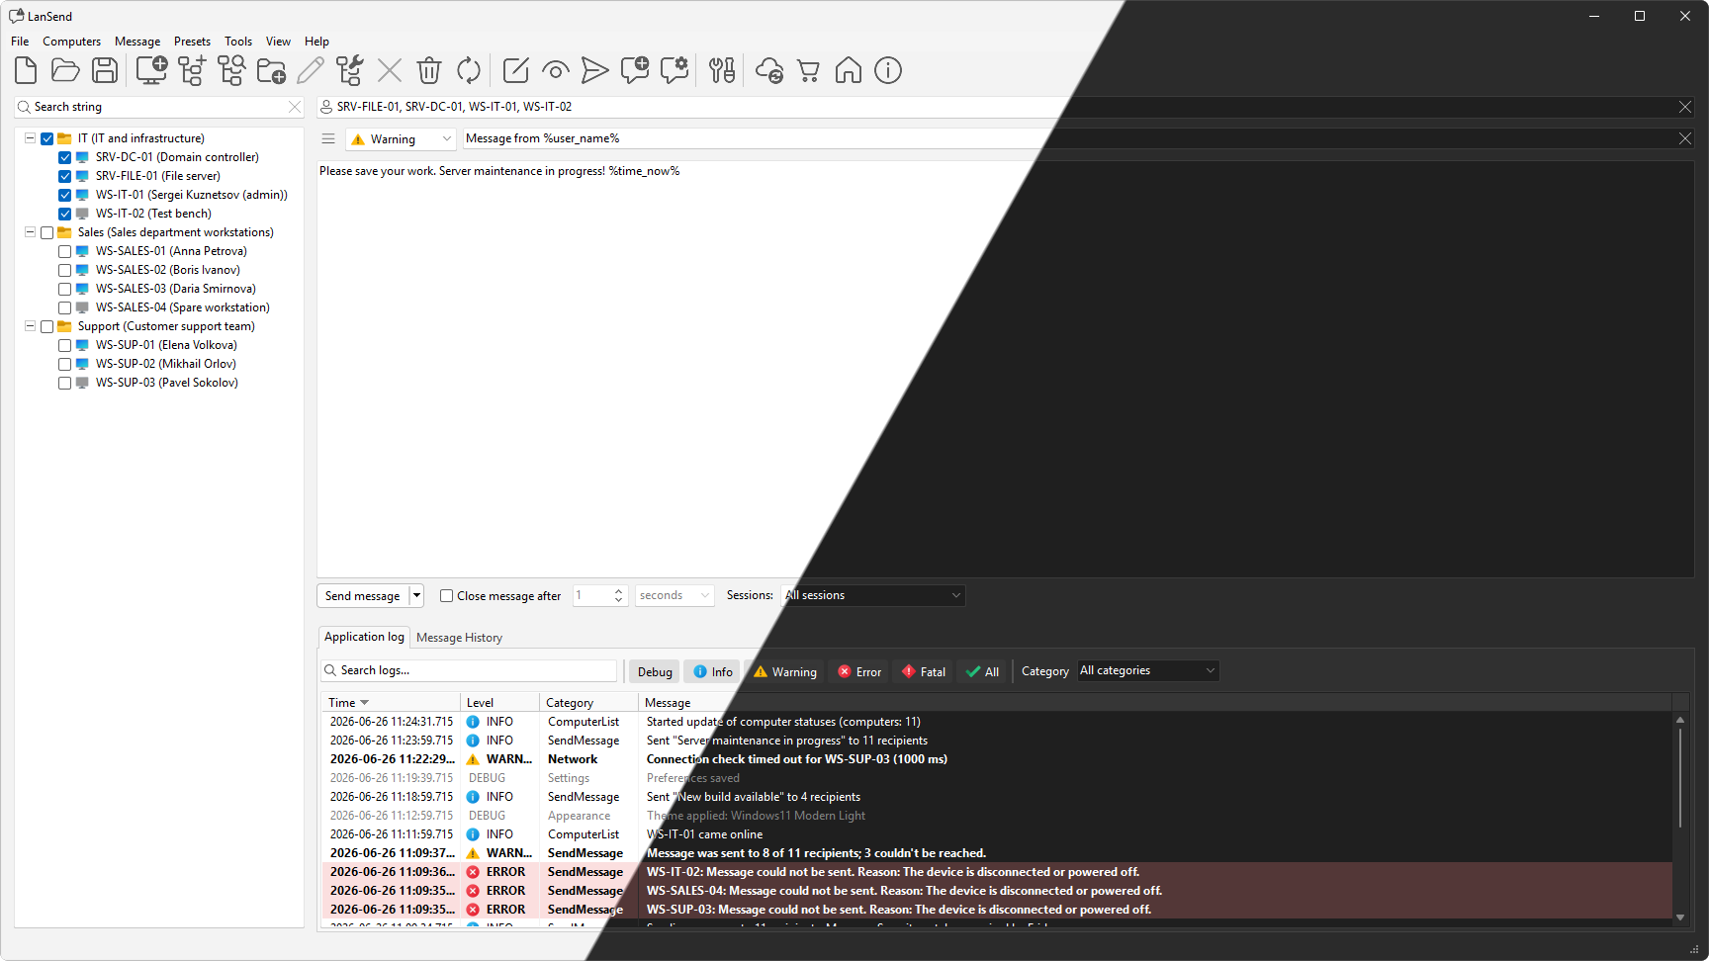Screen dimensions: 1709x961
Task: Open the All categories dropdown
Action: point(1147,670)
